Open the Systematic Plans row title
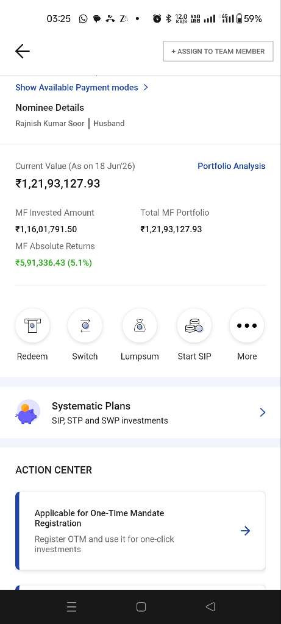281x624 pixels. click(x=91, y=406)
